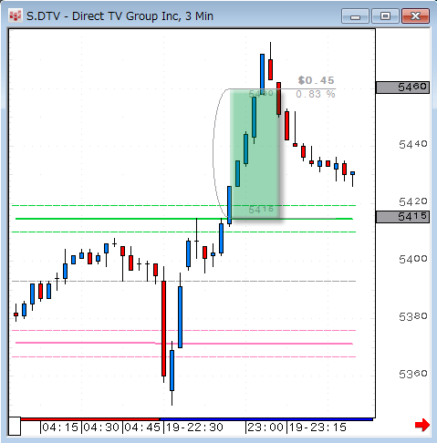Click the 23:00 time axis label

click(265, 428)
